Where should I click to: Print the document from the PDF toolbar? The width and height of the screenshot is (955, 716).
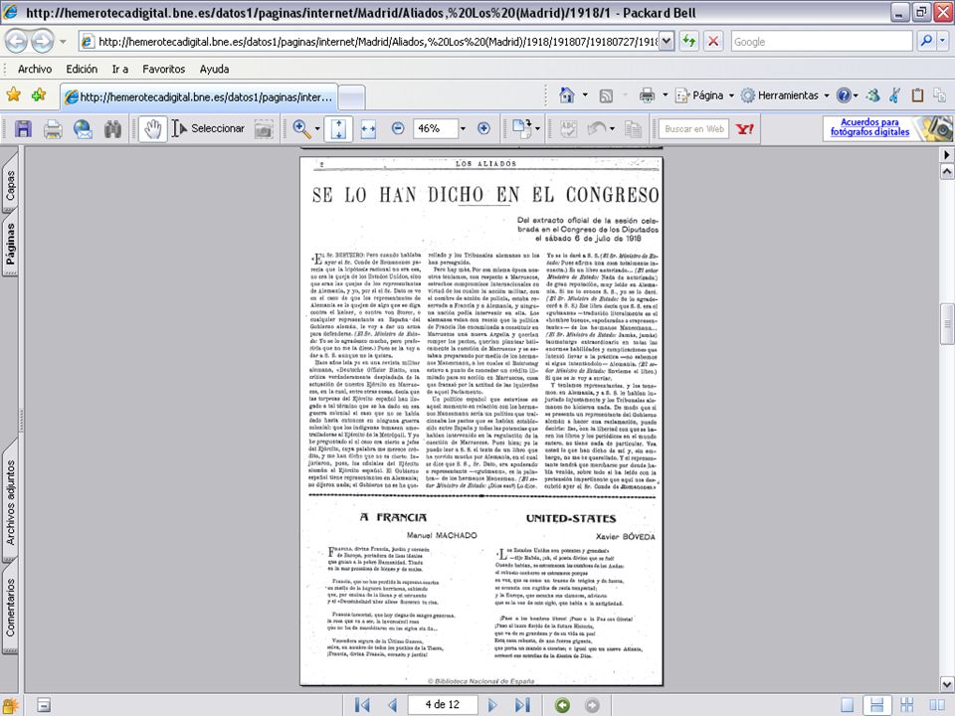click(53, 128)
